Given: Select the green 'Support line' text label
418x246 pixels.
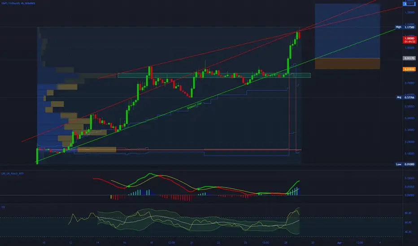Looking at the screenshot, I should point(194,106).
